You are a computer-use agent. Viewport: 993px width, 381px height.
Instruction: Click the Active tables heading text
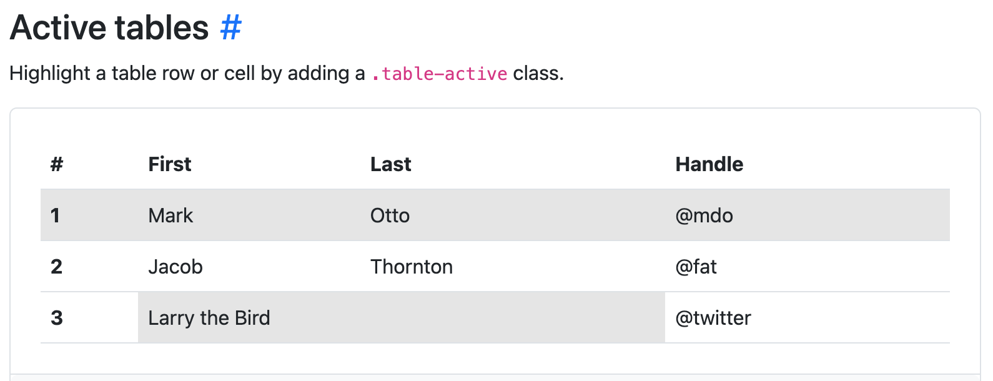coord(109,28)
